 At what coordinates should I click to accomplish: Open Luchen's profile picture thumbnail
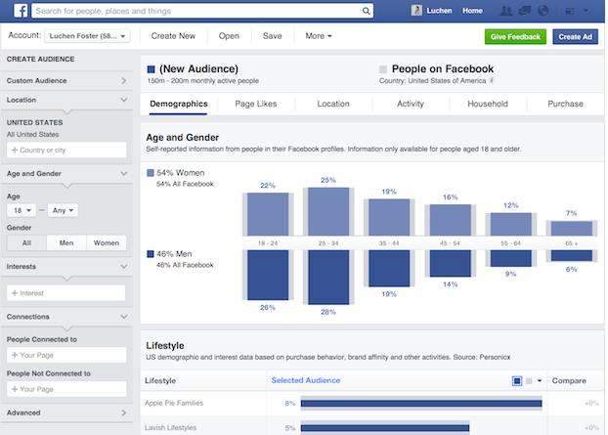click(416, 11)
